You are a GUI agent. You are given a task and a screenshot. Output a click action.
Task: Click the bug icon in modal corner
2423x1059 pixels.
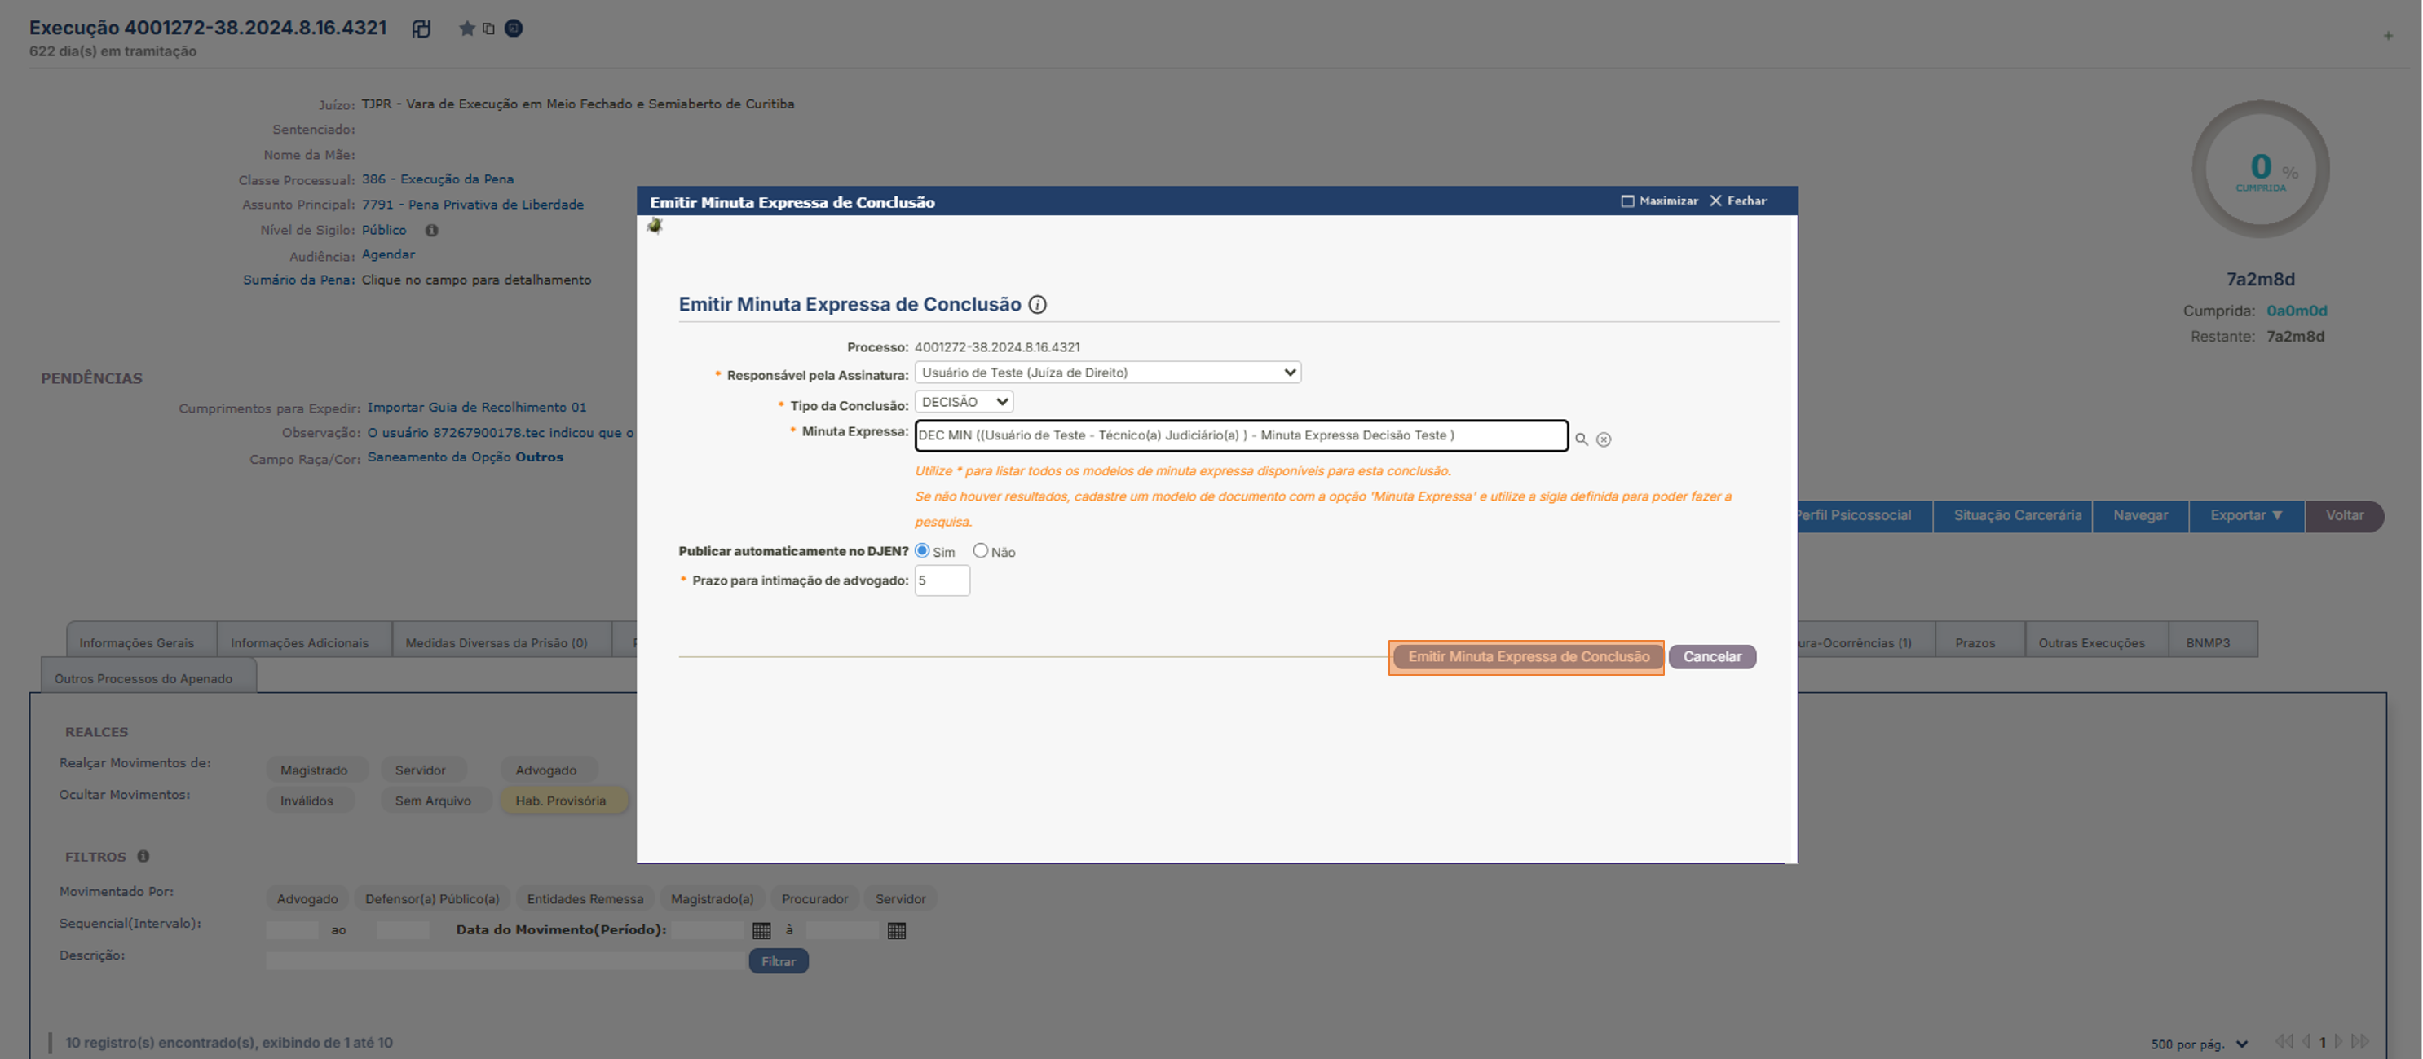click(x=655, y=226)
